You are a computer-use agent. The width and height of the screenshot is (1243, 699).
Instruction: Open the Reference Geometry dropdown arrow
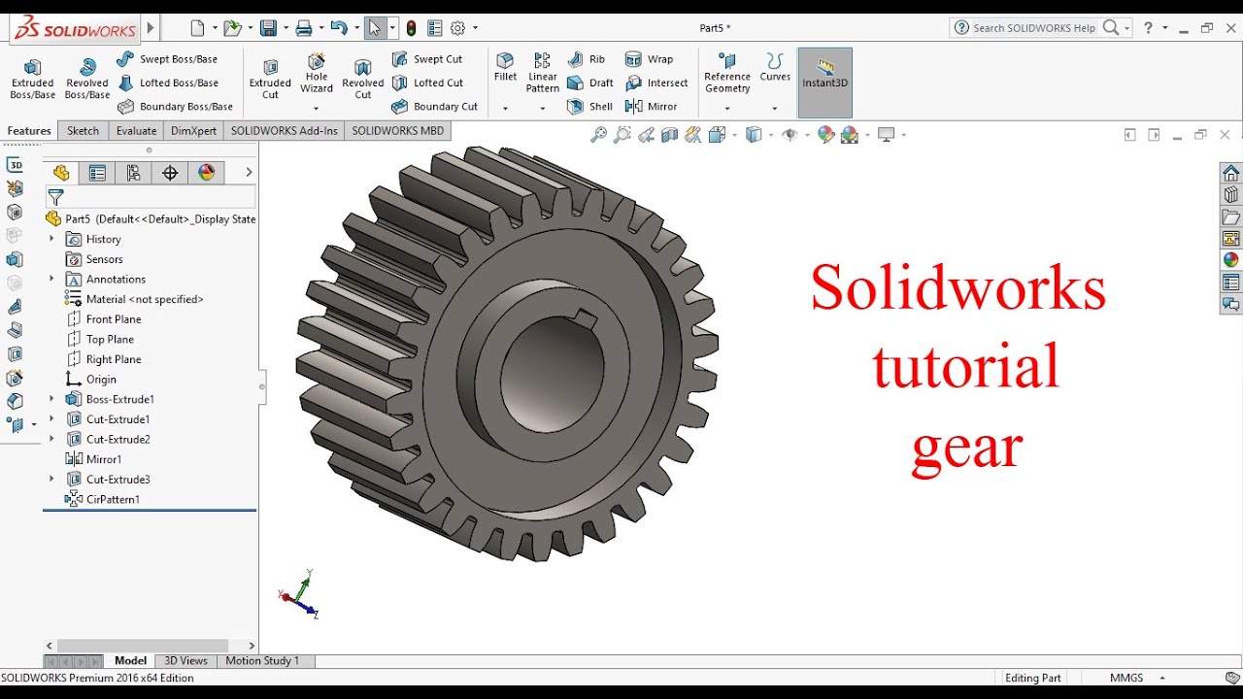[x=727, y=109]
